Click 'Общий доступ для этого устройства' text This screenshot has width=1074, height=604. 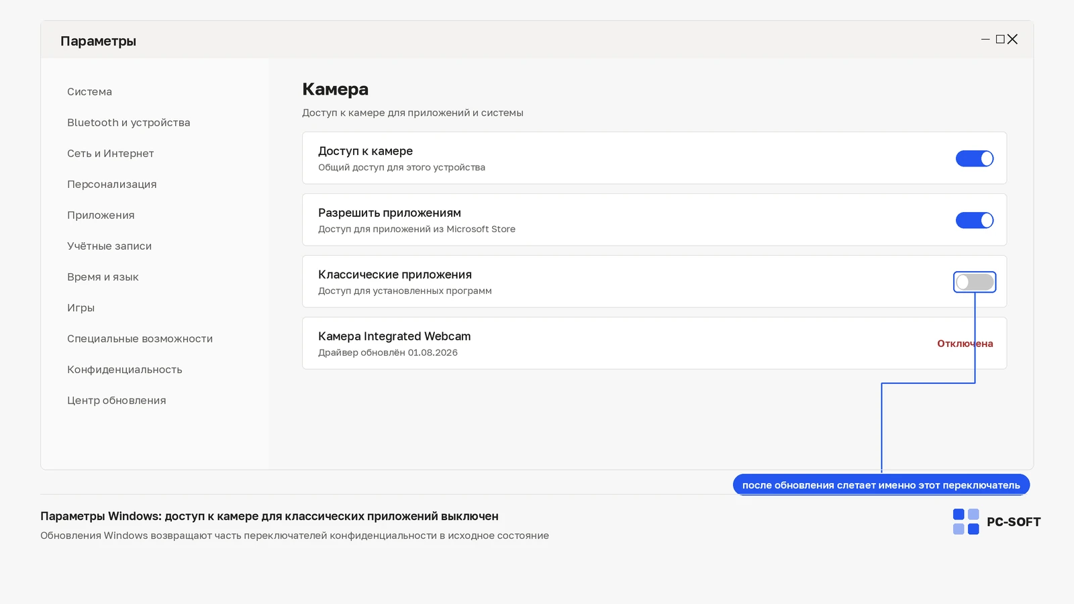pyautogui.click(x=401, y=167)
